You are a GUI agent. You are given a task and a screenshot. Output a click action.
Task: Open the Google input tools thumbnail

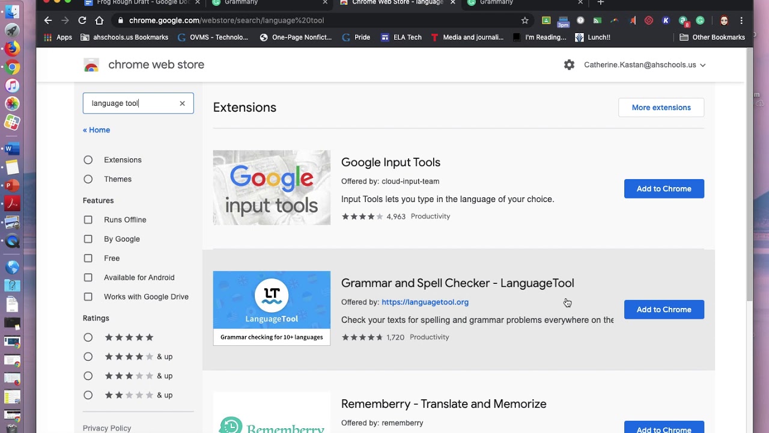[x=272, y=188]
